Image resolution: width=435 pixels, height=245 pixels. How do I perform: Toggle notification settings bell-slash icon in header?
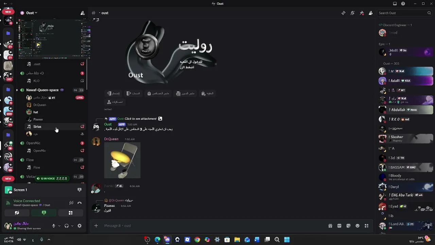(x=352, y=13)
